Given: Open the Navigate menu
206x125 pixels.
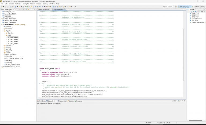Looking at the screenshot, I should [26, 4].
